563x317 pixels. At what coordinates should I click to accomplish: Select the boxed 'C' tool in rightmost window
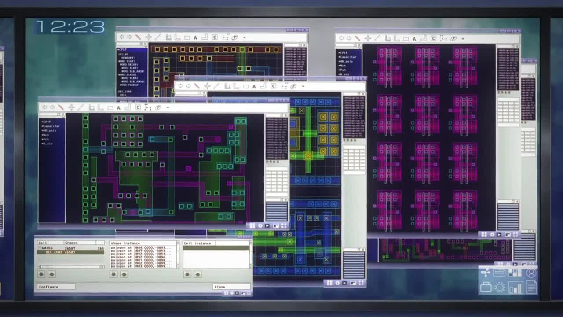pyautogui.click(x=433, y=39)
